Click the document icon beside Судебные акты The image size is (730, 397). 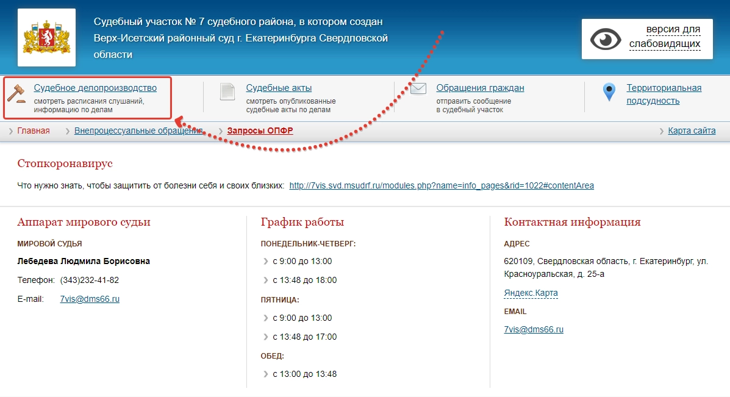pyautogui.click(x=227, y=91)
